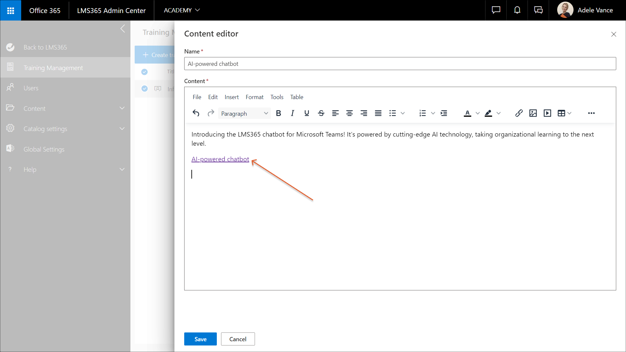Open the notifications bell
Image resolution: width=626 pixels, height=352 pixels.
coord(517,10)
